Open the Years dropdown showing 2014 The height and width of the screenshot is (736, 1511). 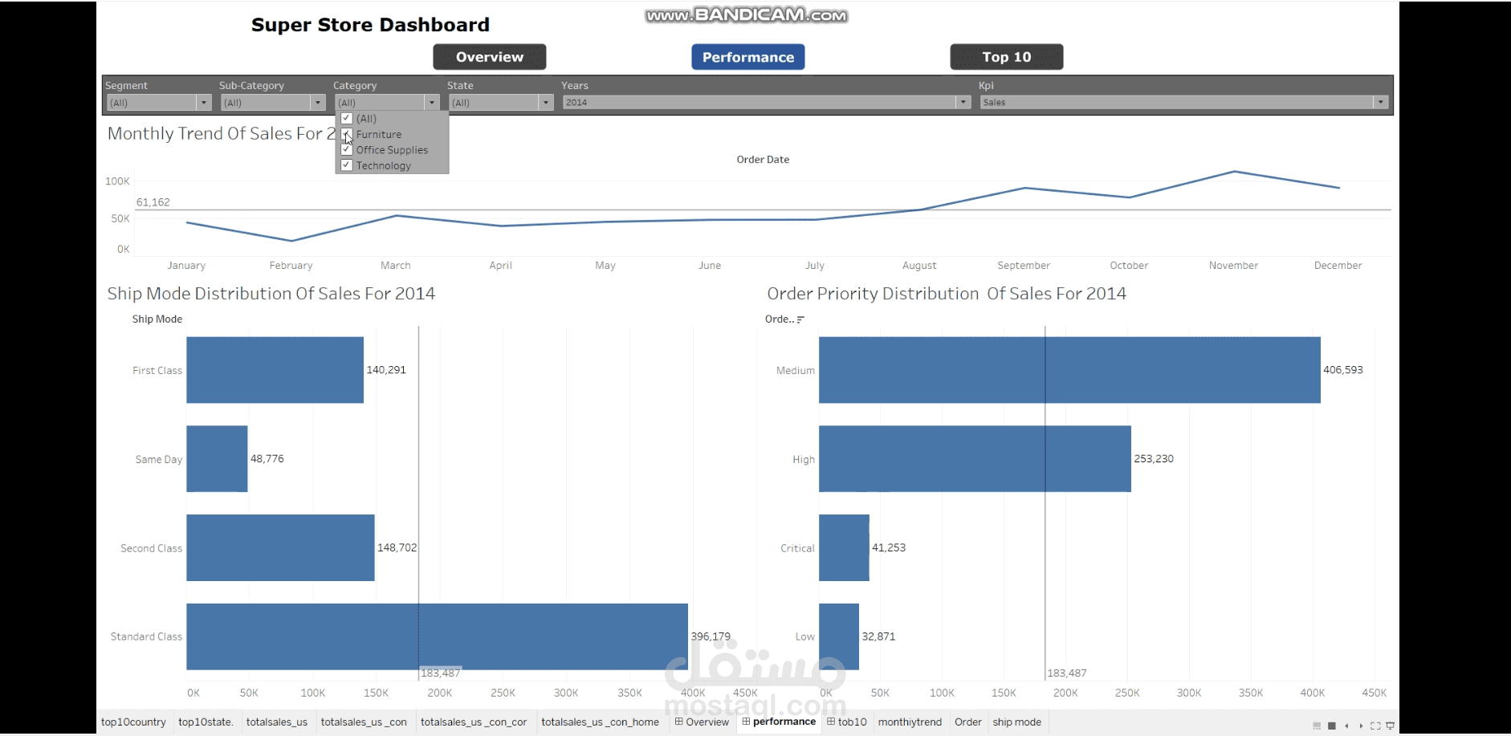point(963,102)
